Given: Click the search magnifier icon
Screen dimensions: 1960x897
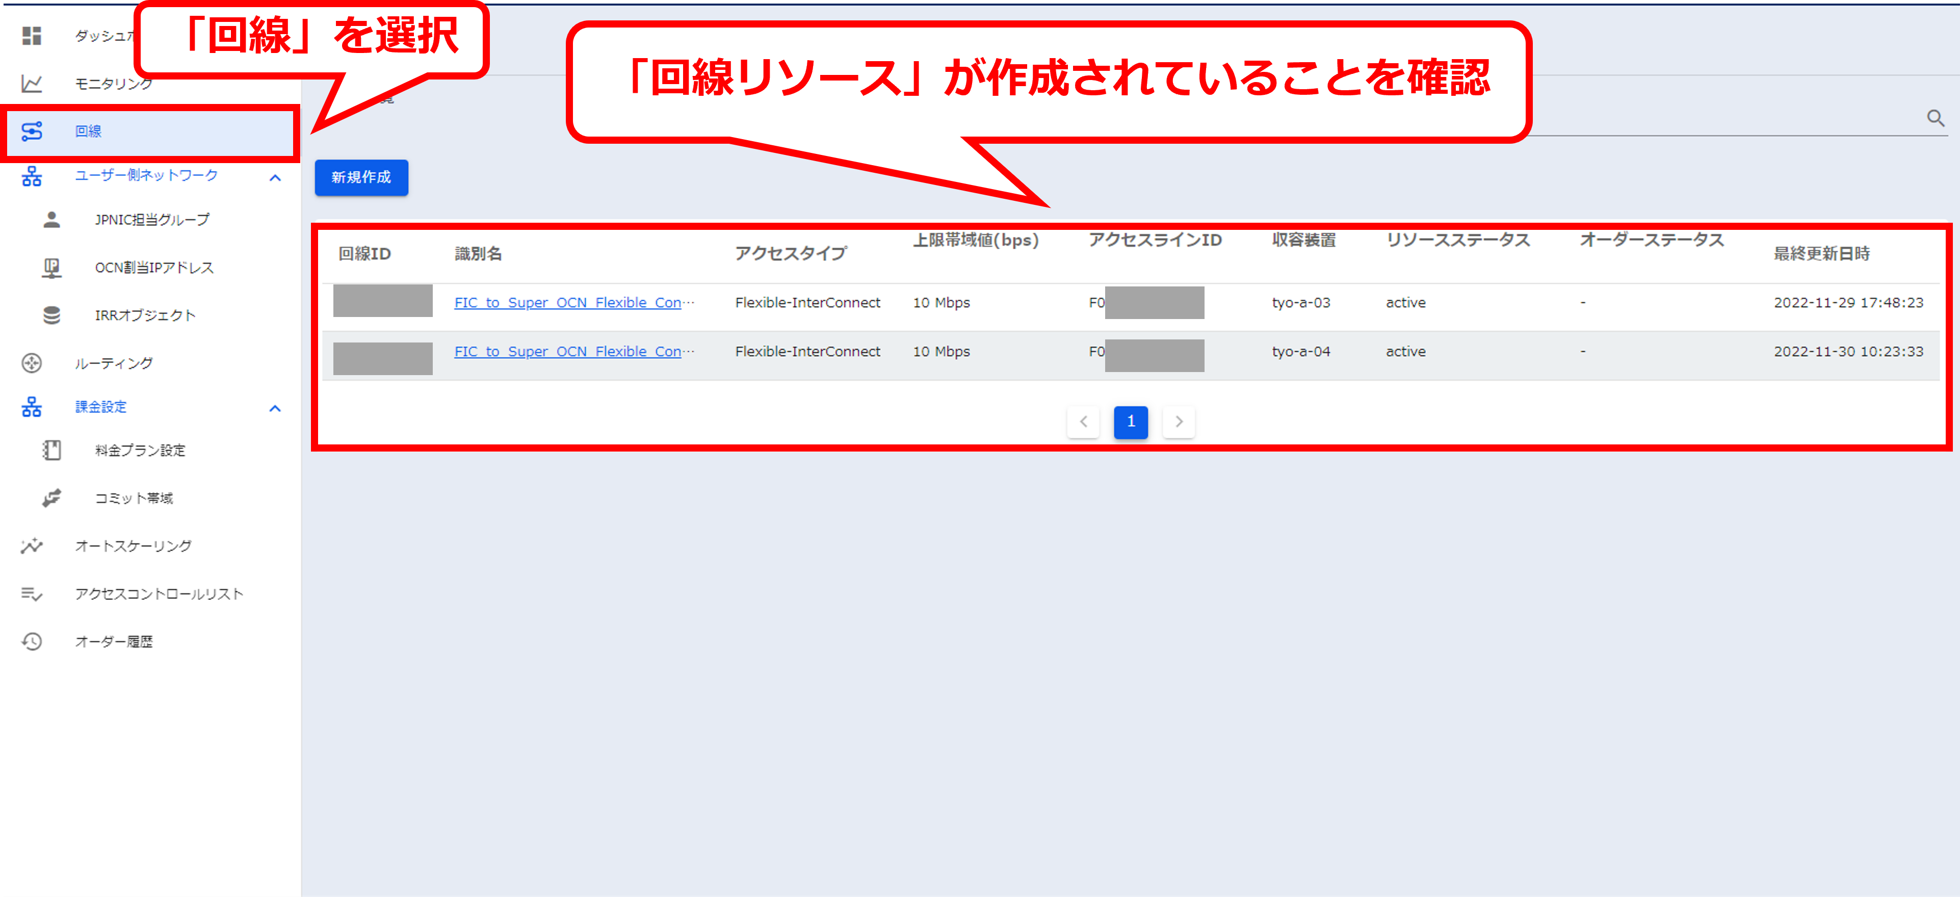Looking at the screenshot, I should 1935,118.
